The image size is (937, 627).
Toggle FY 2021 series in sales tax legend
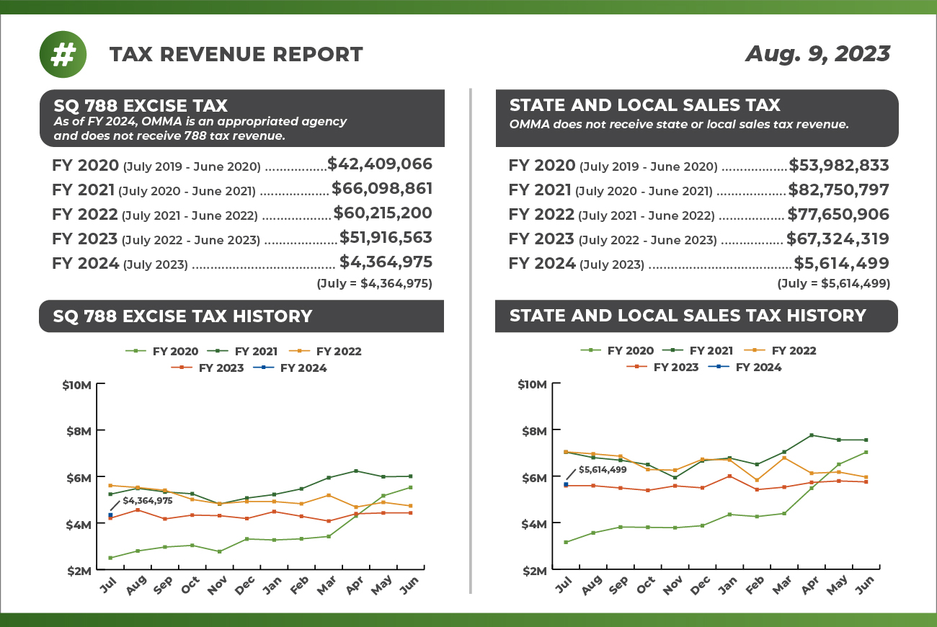(711, 350)
